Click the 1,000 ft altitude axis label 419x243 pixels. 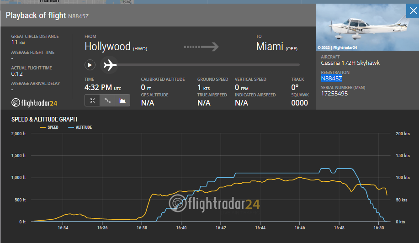click(x=18, y=178)
